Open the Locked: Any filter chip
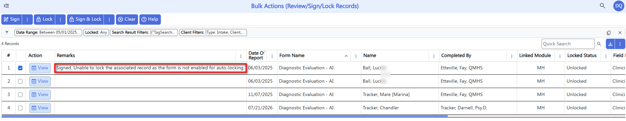The image size is (626, 121). point(96,32)
